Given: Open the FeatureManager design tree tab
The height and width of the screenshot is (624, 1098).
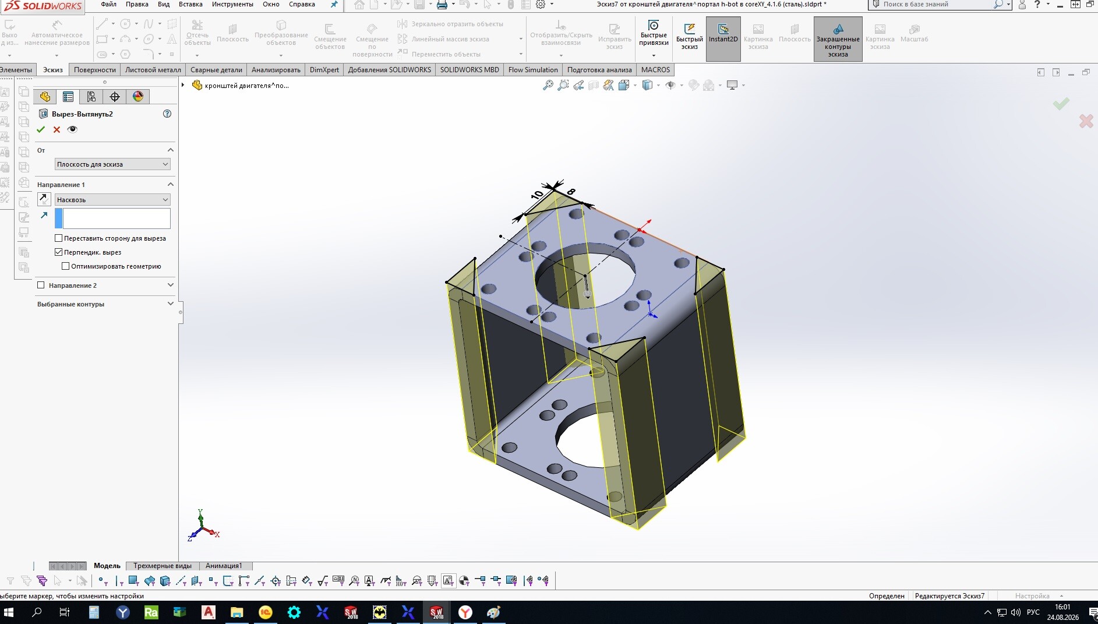Looking at the screenshot, I should pos(45,97).
